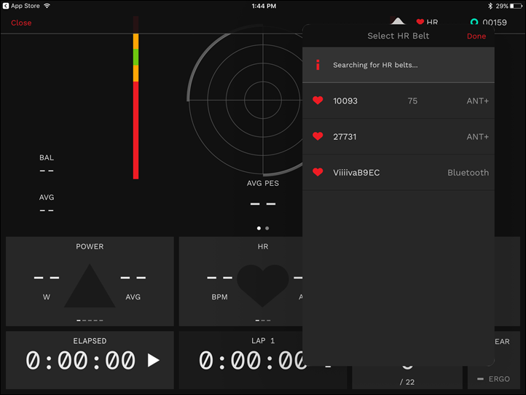Tap the HR tile heart graphic
The image size is (526, 395).
click(x=263, y=286)
